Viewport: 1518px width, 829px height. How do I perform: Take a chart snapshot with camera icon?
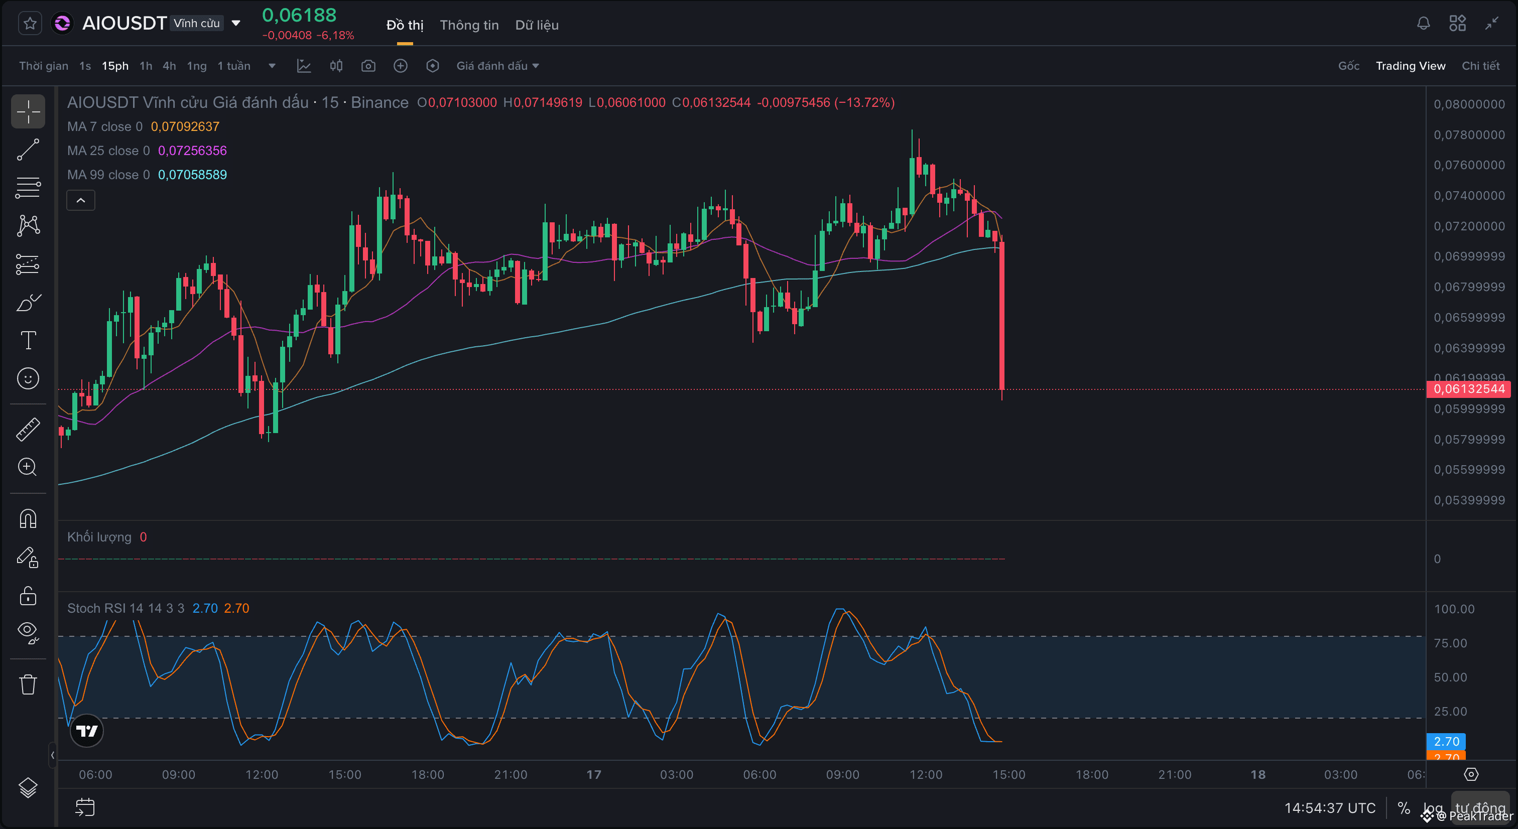(x=368, y=66)
